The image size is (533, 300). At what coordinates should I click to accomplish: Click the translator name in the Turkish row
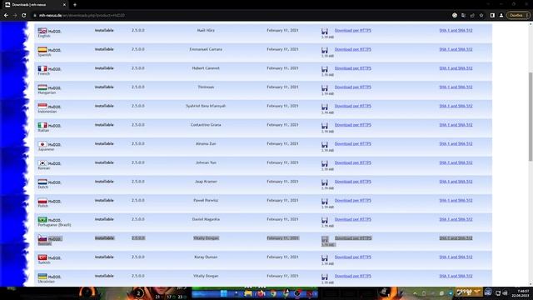coord(206,257)
